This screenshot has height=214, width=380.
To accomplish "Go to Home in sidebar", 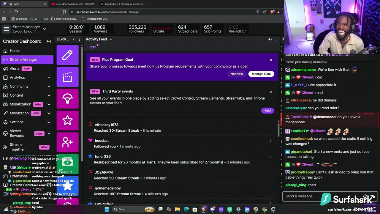I will click(x=27, y=51).
